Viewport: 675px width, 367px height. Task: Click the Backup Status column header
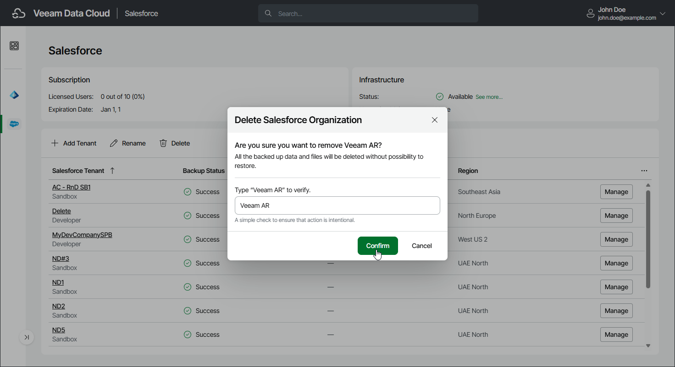point(204,171)
